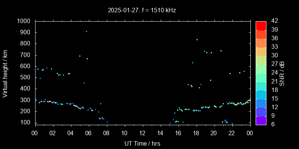
Task: Click the plot title with date and frequency
Action: coord(142,10)
